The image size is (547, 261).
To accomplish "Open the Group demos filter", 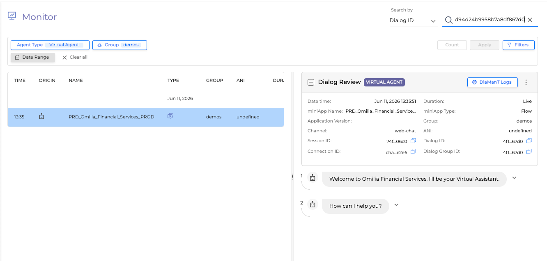I will (x=120, y=45).
